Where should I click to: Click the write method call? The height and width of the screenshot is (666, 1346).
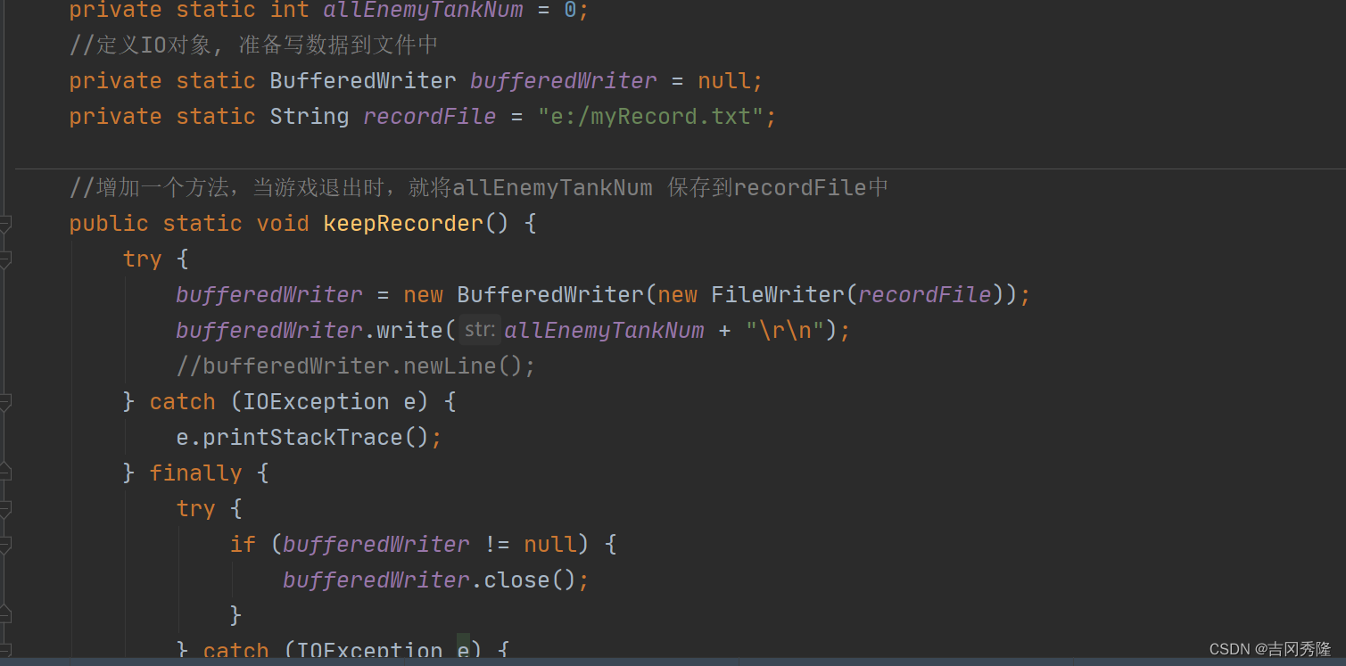point(409,330)
